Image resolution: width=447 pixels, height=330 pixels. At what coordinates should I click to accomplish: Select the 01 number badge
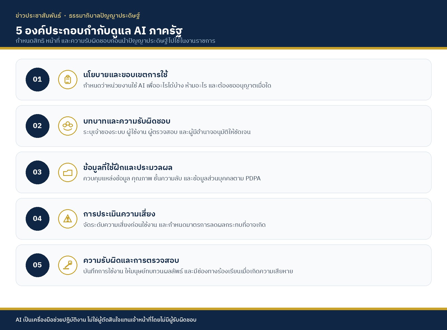(x=37, y=80)
